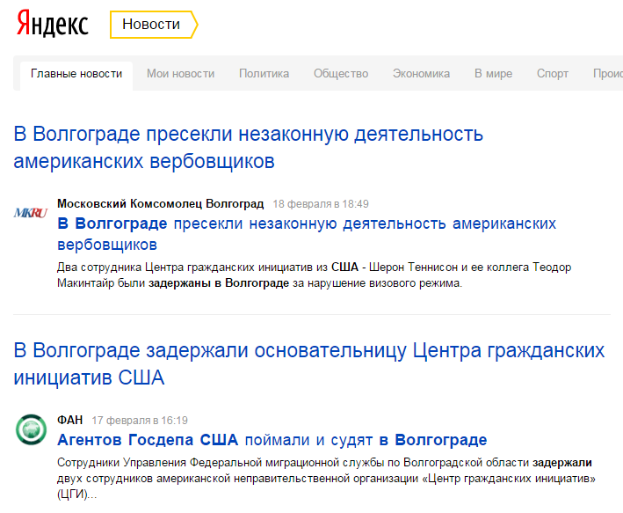Open the Московский Комсомолец article about вербовщиков
Screen dimensions: 623x513
click(307, 234)
